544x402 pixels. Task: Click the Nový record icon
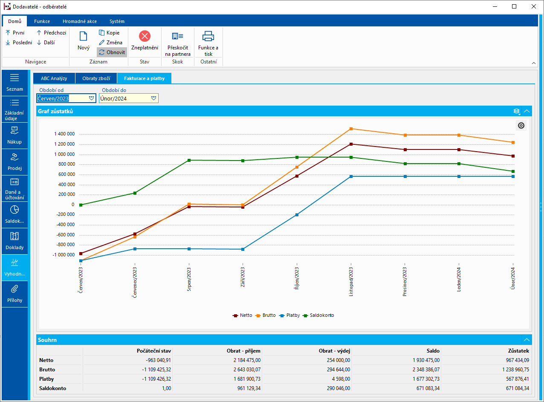[x=83, y=37]
